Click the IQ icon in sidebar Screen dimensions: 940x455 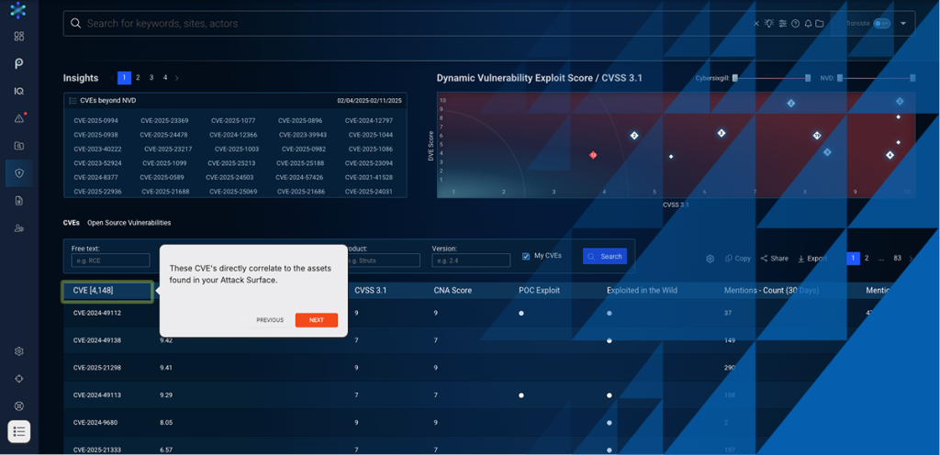click(x=19, y=91)
